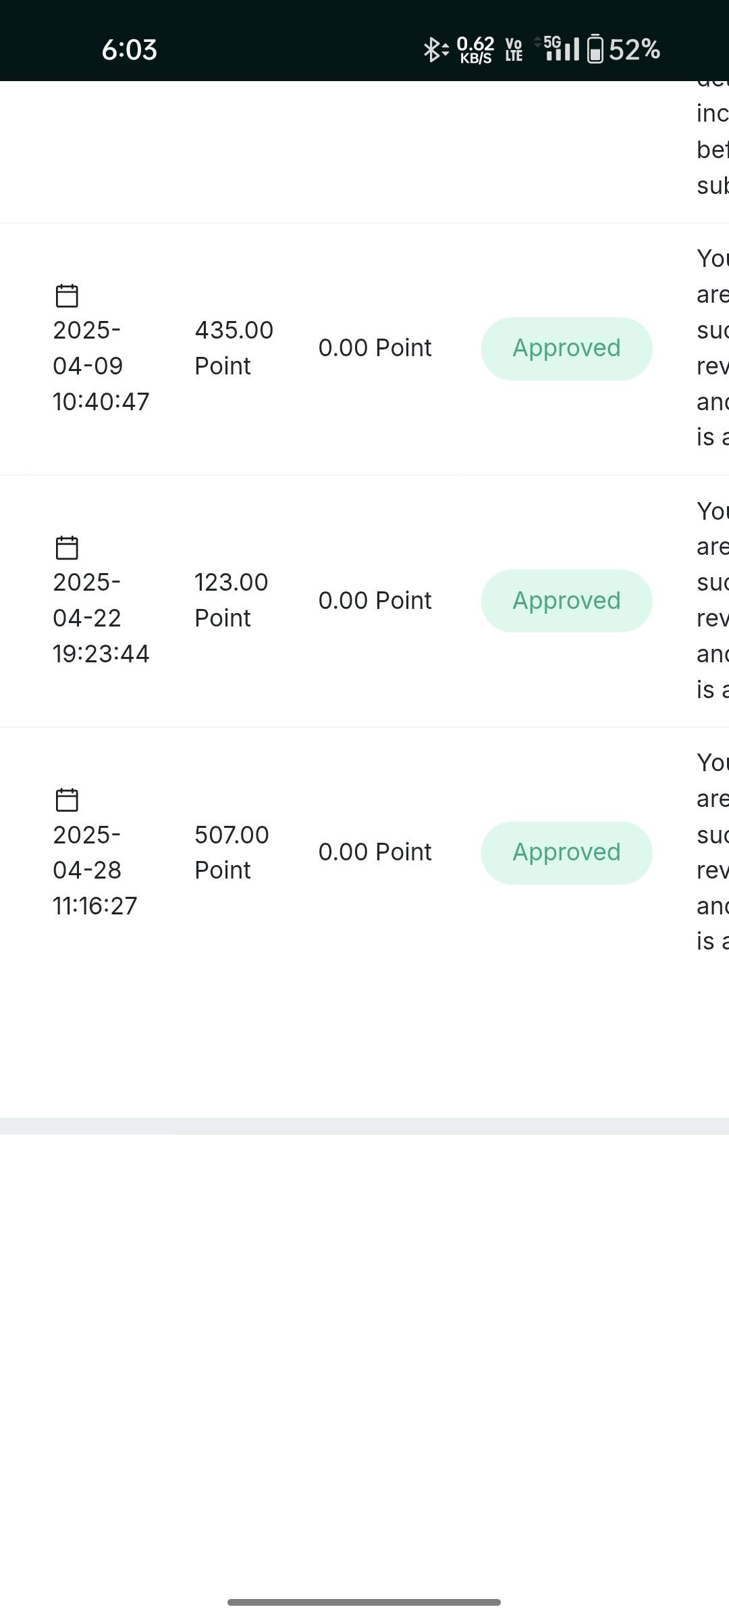Tap the battery icon showing 52%
Viewport: 729px width, 1622px height.
click(595, 49)
